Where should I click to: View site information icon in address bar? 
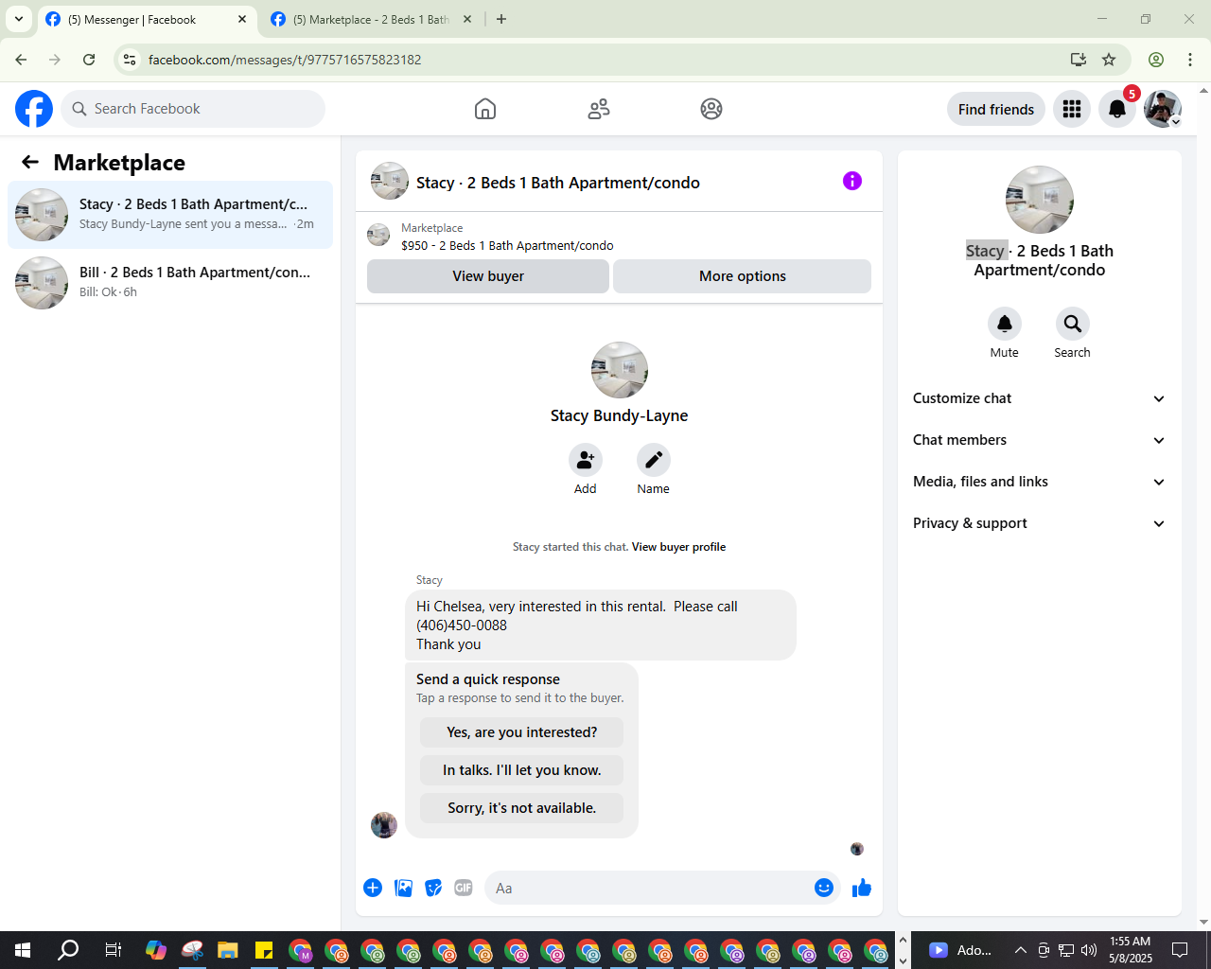tap(130, 60)
